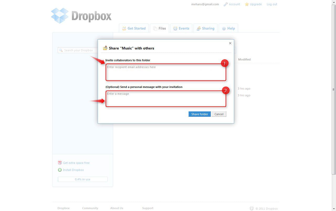Click the Dropbox logo
Screen dimensions: 336x211
[x=81, y=15]
